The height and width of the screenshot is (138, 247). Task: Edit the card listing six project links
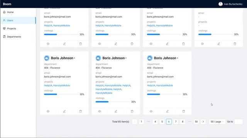(116, 112)
